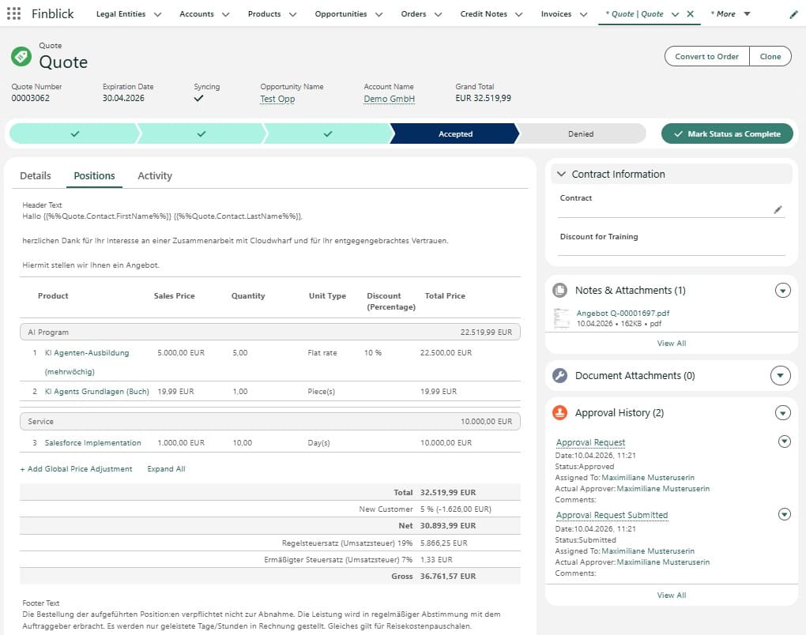Click the Syncing checkmark
The width and height of the screenshot is (806, 635).
[x=198, y=98]
